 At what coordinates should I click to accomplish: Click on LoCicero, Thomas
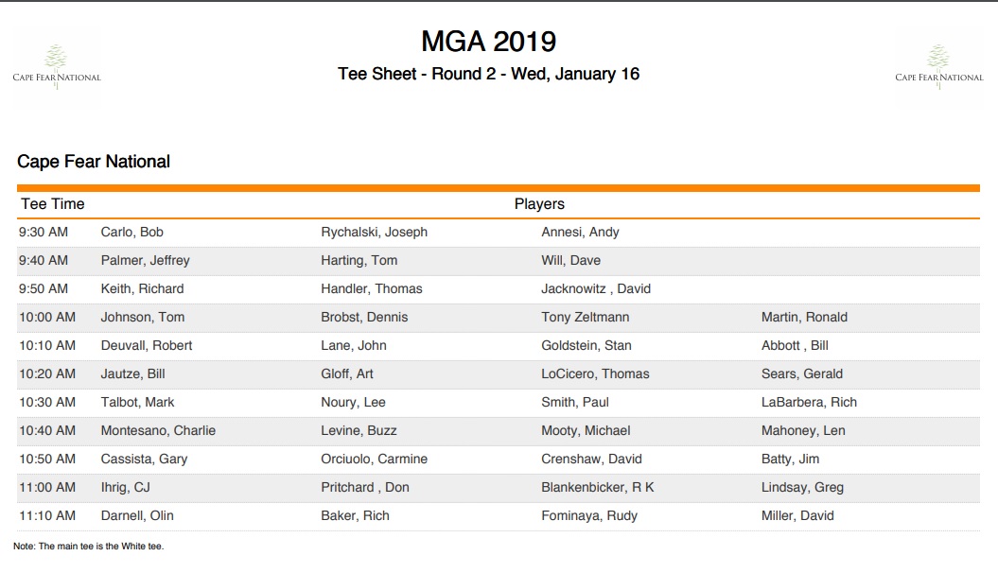595,373
